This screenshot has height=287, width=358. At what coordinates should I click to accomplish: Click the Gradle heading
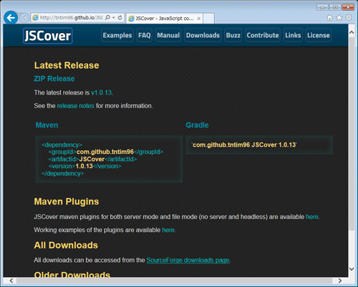pyautogui.click(x=197, y=125)
